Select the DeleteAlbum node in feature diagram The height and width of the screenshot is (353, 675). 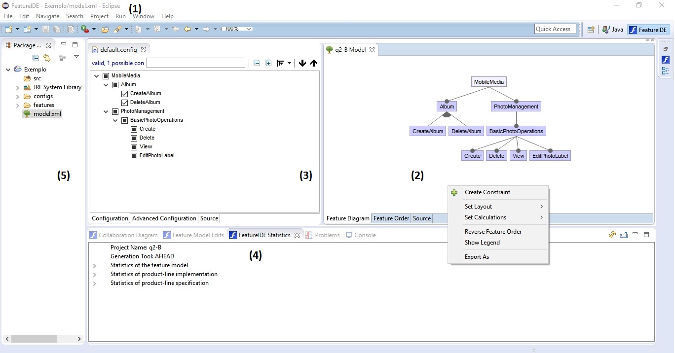pyautogui.click(x=466, y=131)
